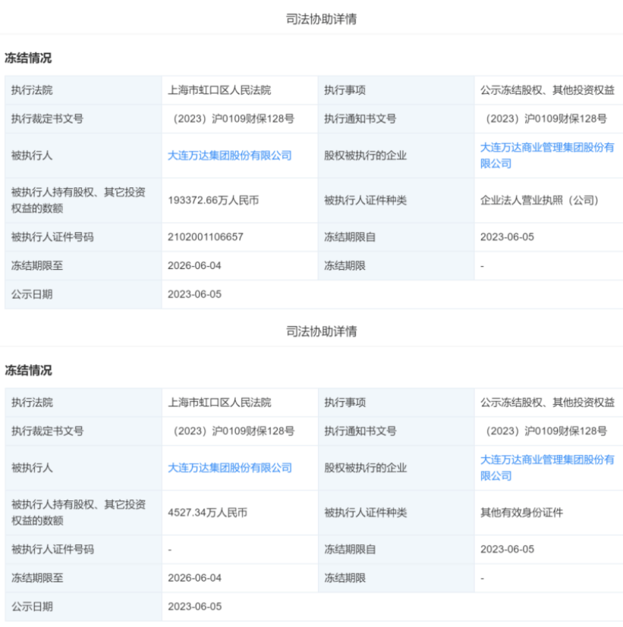The height and width of the screenshot is (627, 623).
Task: Click the upper 冻结情况 section title
Action: click(28, 58)
